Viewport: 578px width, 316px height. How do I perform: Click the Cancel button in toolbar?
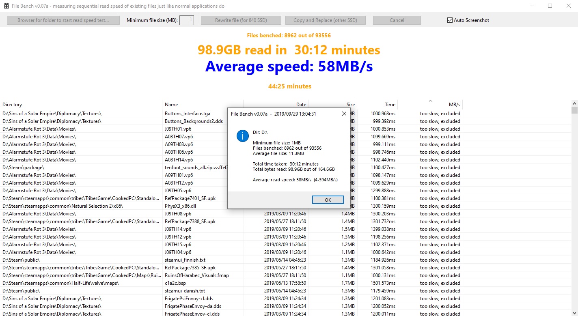click(x=397, y=20)
